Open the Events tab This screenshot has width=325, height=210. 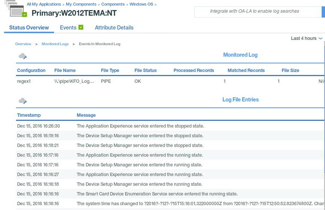click(x=68, y=28)
